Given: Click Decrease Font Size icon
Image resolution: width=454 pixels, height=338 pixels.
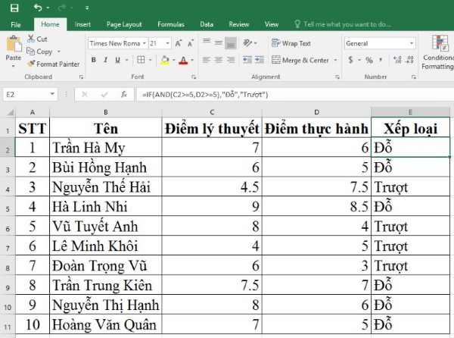Looking at the screenshot, I should (190, 43).
